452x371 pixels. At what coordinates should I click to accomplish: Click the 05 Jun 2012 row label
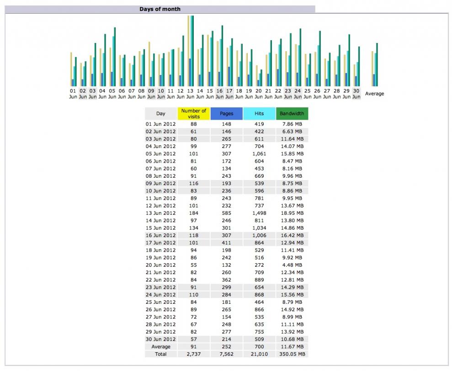click(160, 154)
